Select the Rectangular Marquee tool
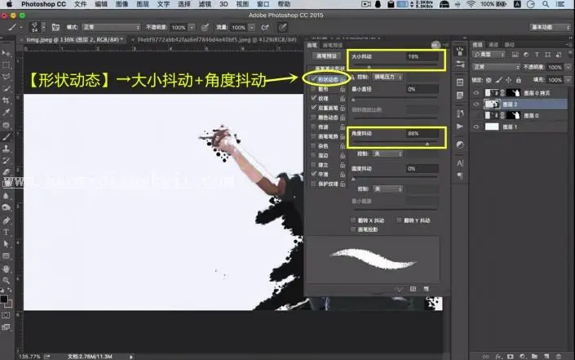This screenshot has width=575, height=360. click(x=7, y=65)
